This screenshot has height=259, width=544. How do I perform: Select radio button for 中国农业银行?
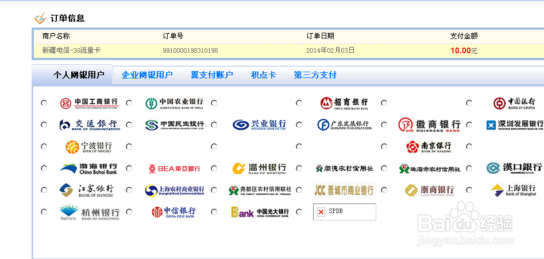pos(129,103)
